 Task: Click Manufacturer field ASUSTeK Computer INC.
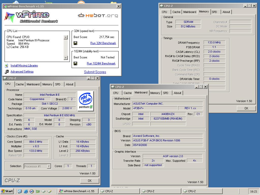point(168,104)
